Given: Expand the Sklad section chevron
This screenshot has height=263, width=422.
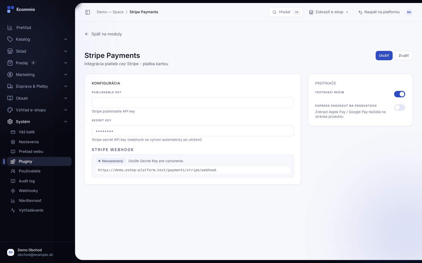Looking at the screenshot, I should pos(66,51).
